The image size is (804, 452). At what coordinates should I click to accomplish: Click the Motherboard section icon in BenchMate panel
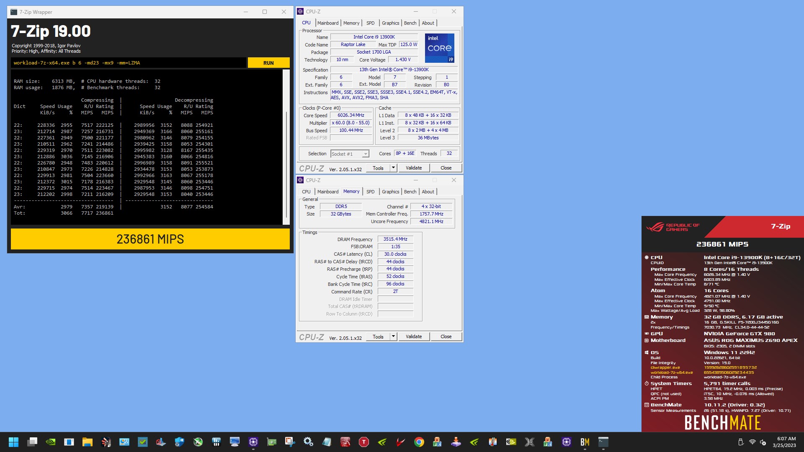[x=647, y=340]
